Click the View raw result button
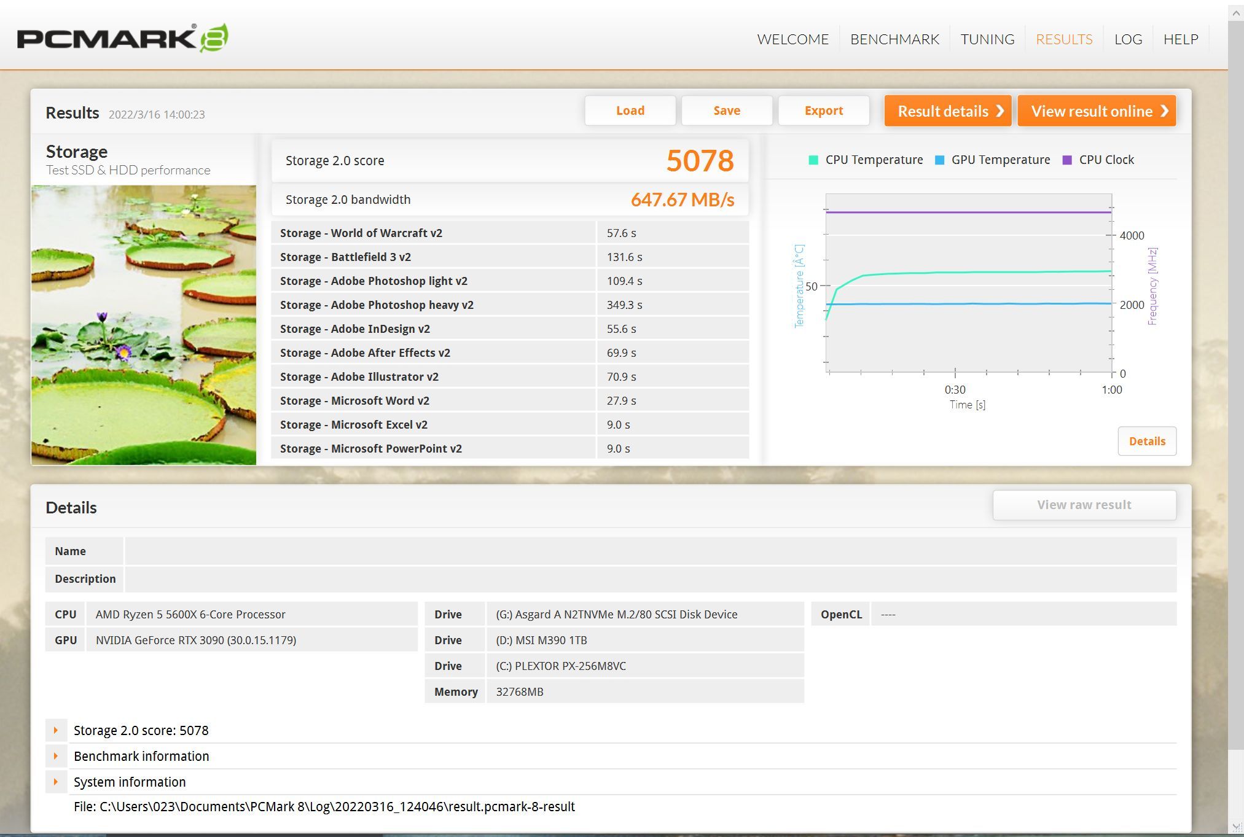This screenshot has width=1244, height=837. coord(1084,504)
